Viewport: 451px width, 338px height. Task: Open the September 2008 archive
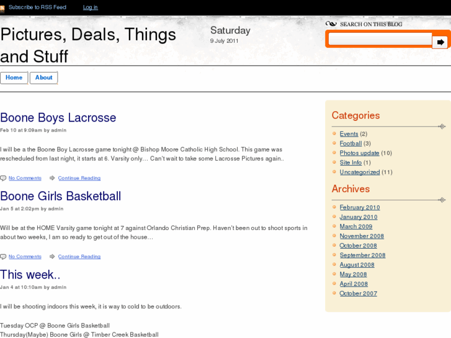pyautogui.click(x=363, y=255)
